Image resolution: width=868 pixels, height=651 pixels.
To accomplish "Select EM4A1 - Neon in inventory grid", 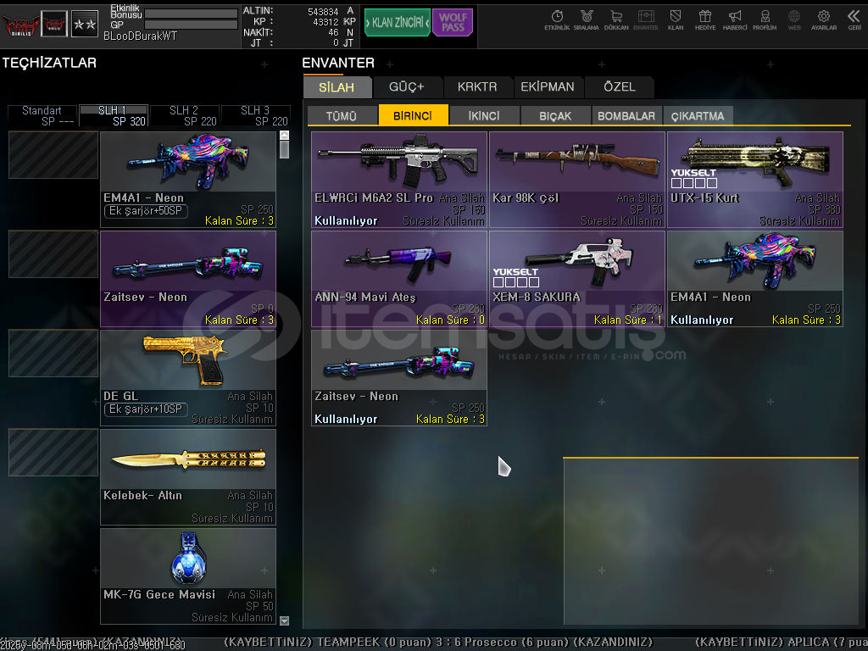I will [x=755, y=279].
